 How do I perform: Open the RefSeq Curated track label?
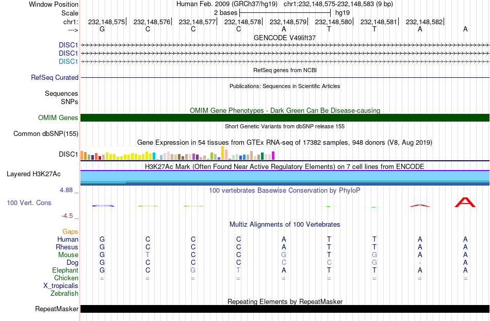tap(55, 77)
